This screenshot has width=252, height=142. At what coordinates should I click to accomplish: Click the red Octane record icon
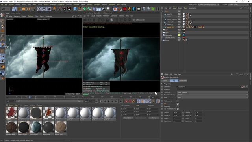tap(124, 9)
